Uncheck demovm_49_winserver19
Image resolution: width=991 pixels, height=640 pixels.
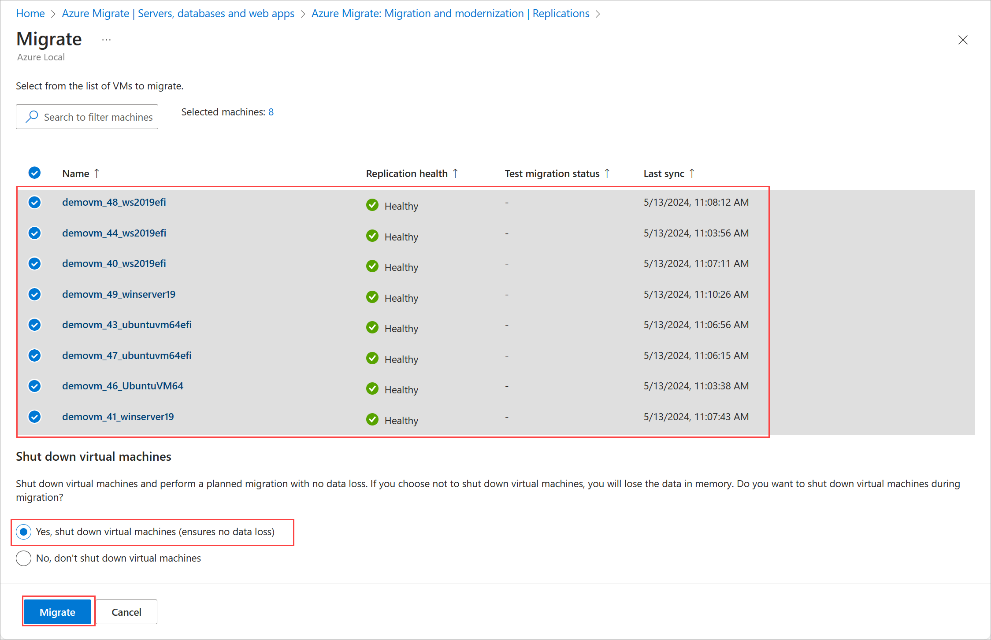[x=34, y=294]
